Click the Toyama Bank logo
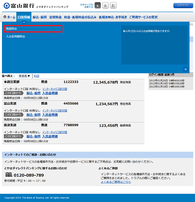The image size is (195, 202). click(x=19, y=6)
